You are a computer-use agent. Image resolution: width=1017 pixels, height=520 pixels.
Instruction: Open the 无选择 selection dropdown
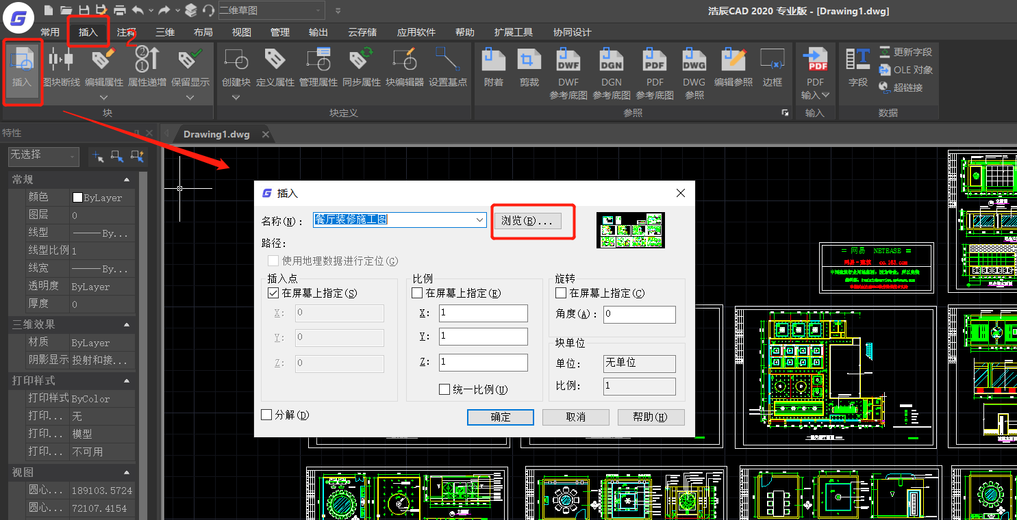point(44,156)
